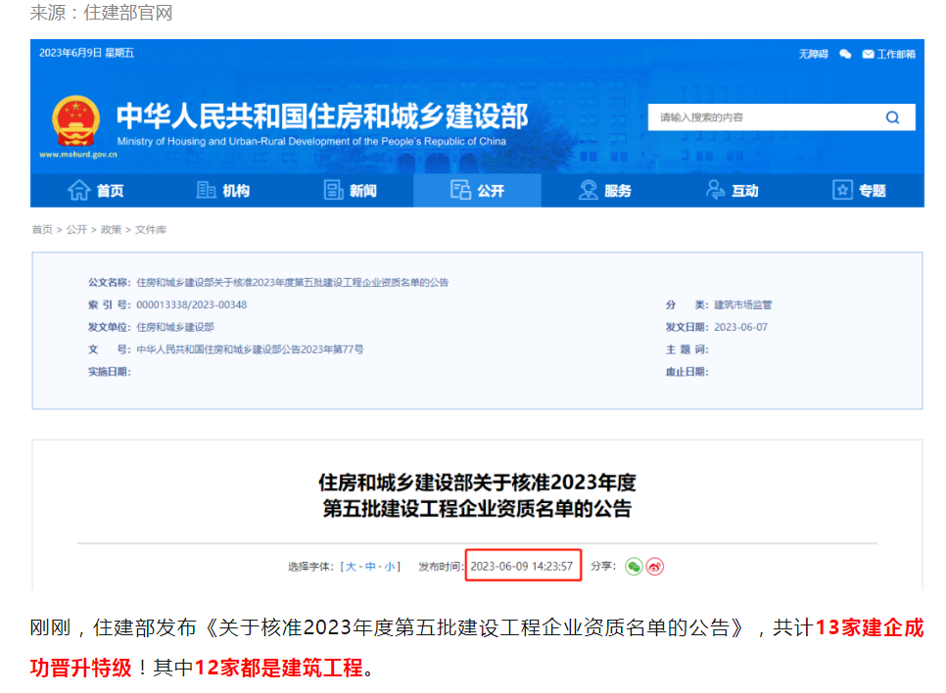Click the WeChat icon in top bar
946x693 pixels.
coord(845,54)
